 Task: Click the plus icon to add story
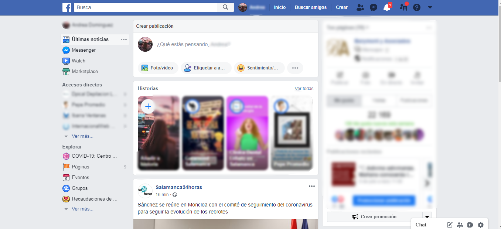(x=148, y=106)
